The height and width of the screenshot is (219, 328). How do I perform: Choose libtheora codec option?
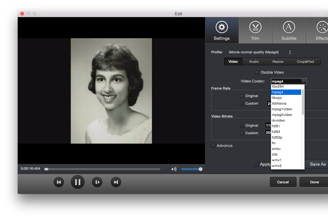click(x=286, y=103)
